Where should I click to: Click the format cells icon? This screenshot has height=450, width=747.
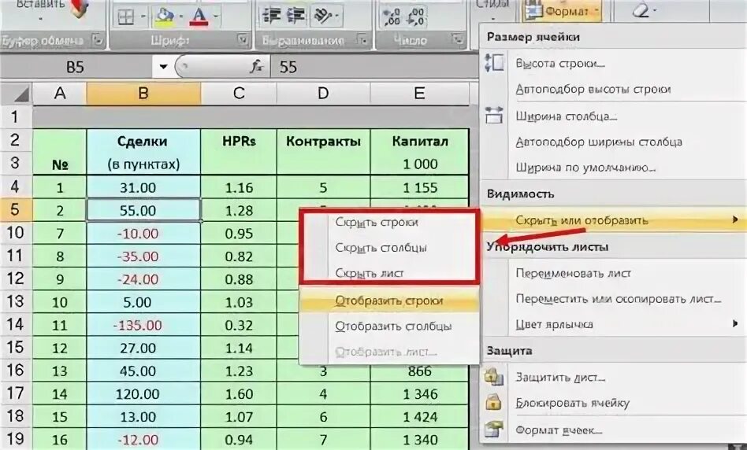click(494, 429)
